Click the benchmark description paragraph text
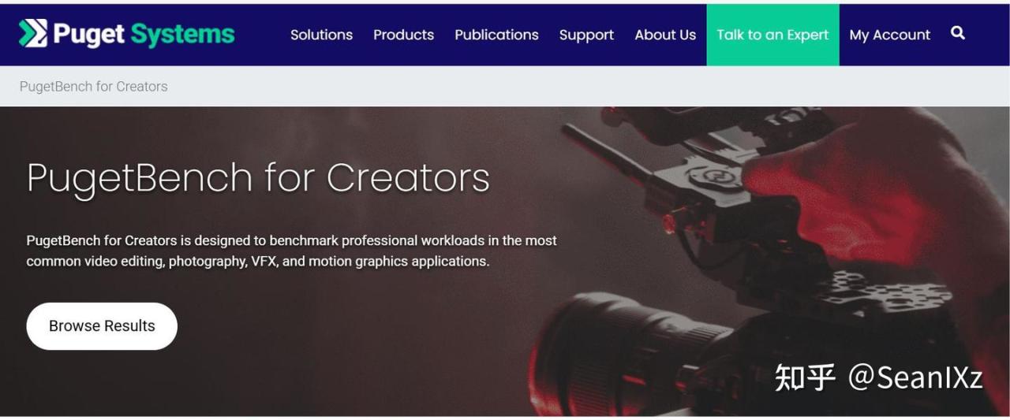Viewport: 1010px width, 420px height. click(x=292, y=251)
